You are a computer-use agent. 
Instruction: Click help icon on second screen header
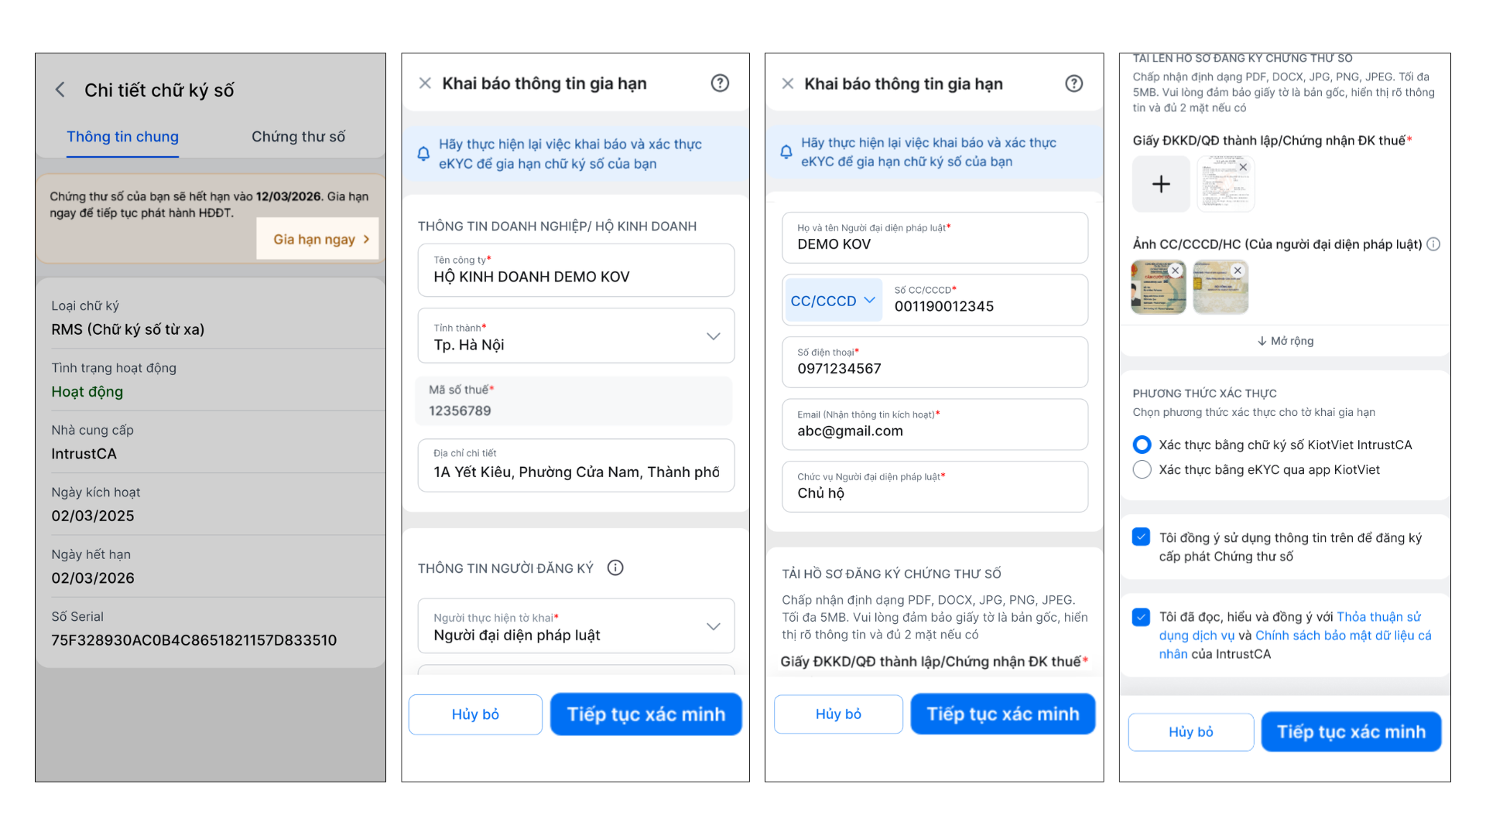tap(720, 83)
